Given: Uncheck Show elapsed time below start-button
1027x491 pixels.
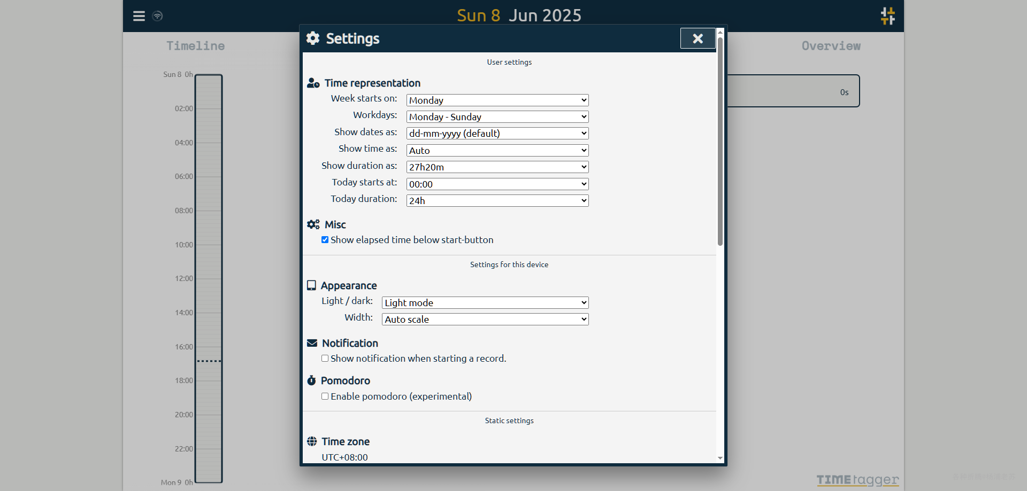Looking at the screenshot, I should click(x=325, y=240).
